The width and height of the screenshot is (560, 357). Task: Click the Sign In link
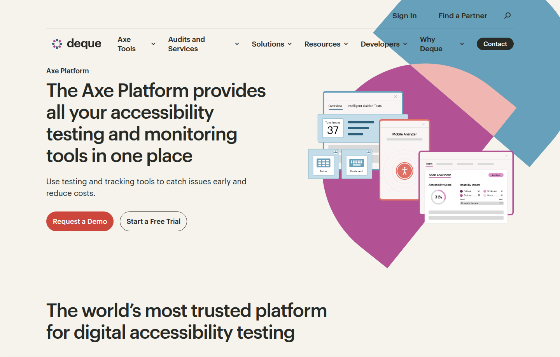coord(404,16)
